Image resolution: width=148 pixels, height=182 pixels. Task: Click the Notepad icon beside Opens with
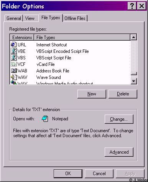click(x=45, y=119)
